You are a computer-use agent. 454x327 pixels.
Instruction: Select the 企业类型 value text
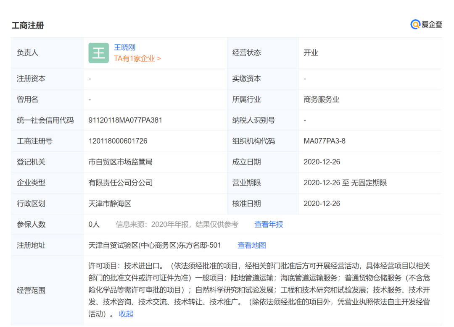[x=121, y=183]
